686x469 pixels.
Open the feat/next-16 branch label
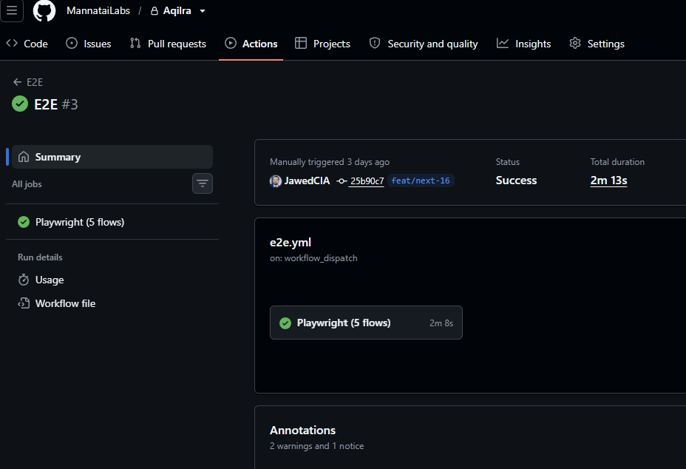(x=421, y=180)
